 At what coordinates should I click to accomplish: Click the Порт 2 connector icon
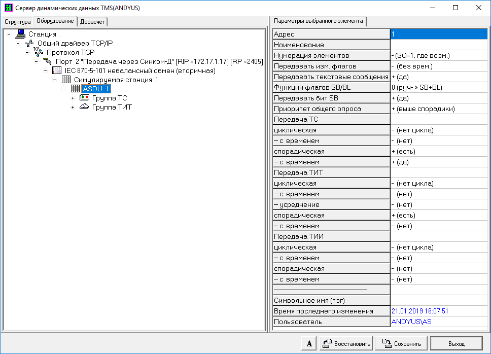(x=48, y=61)
